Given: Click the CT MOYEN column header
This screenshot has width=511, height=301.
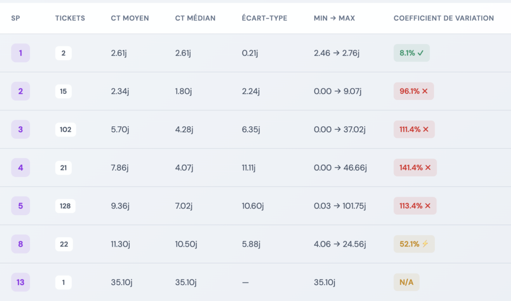Looking at the screenshot, I should [x=130, y=18].
